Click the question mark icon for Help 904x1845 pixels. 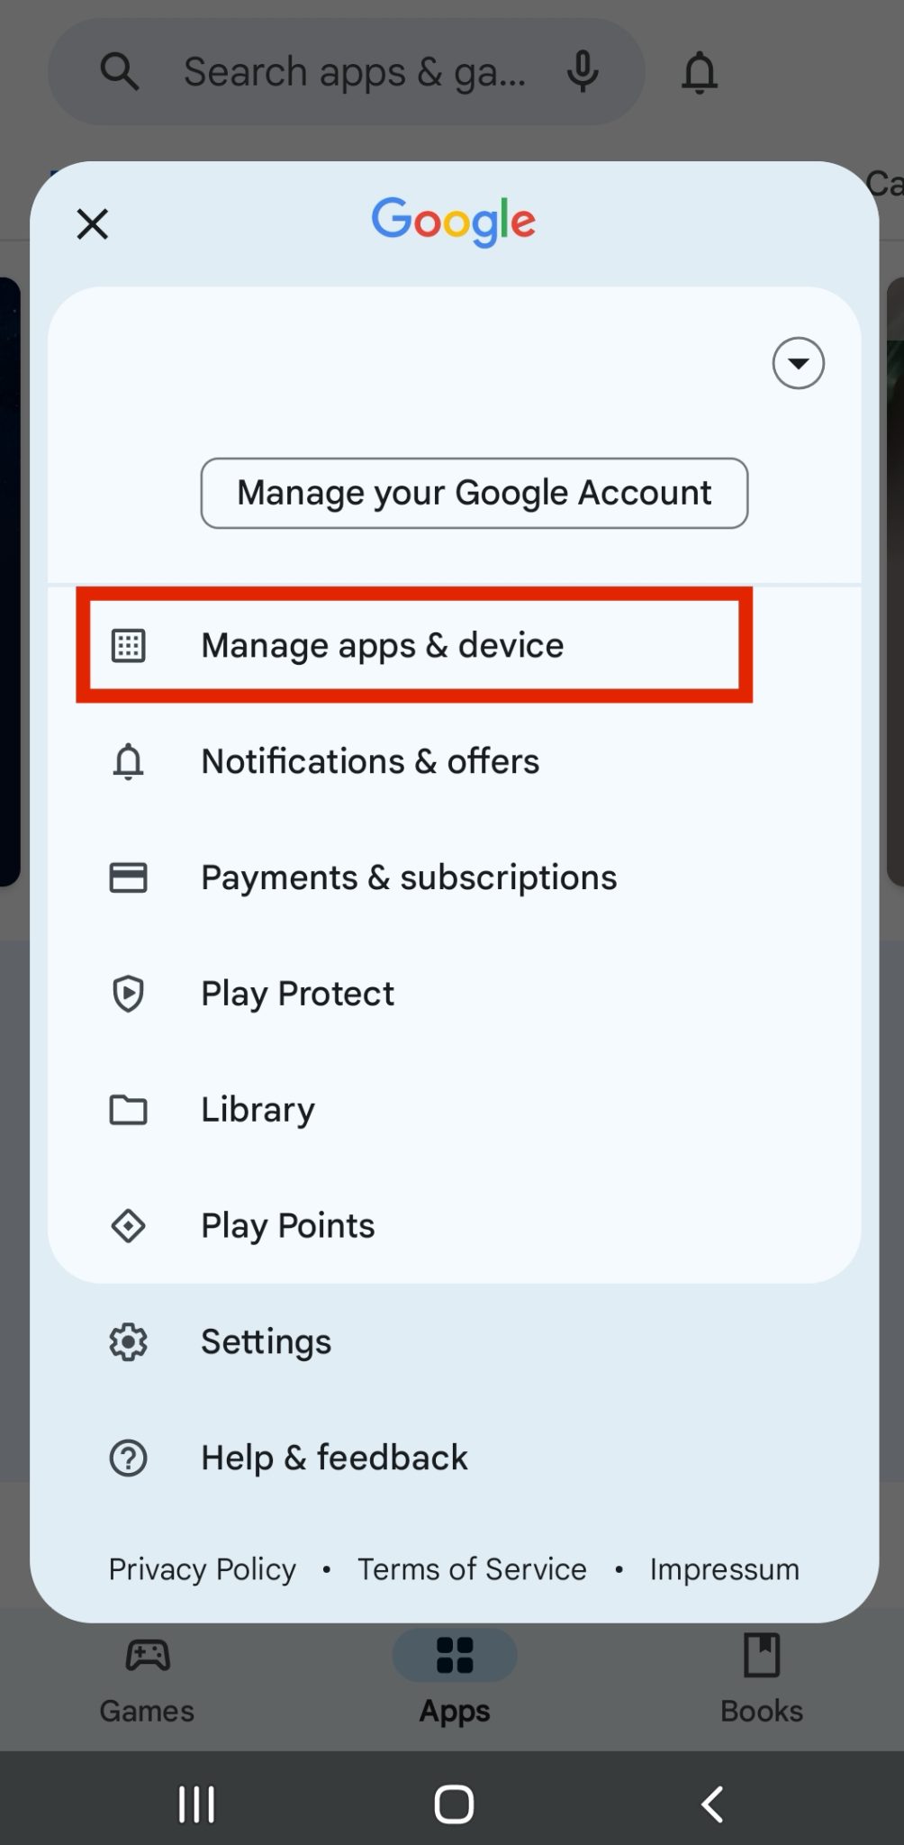coord(128,1458)
